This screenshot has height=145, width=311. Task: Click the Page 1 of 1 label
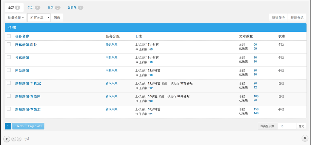35,126
